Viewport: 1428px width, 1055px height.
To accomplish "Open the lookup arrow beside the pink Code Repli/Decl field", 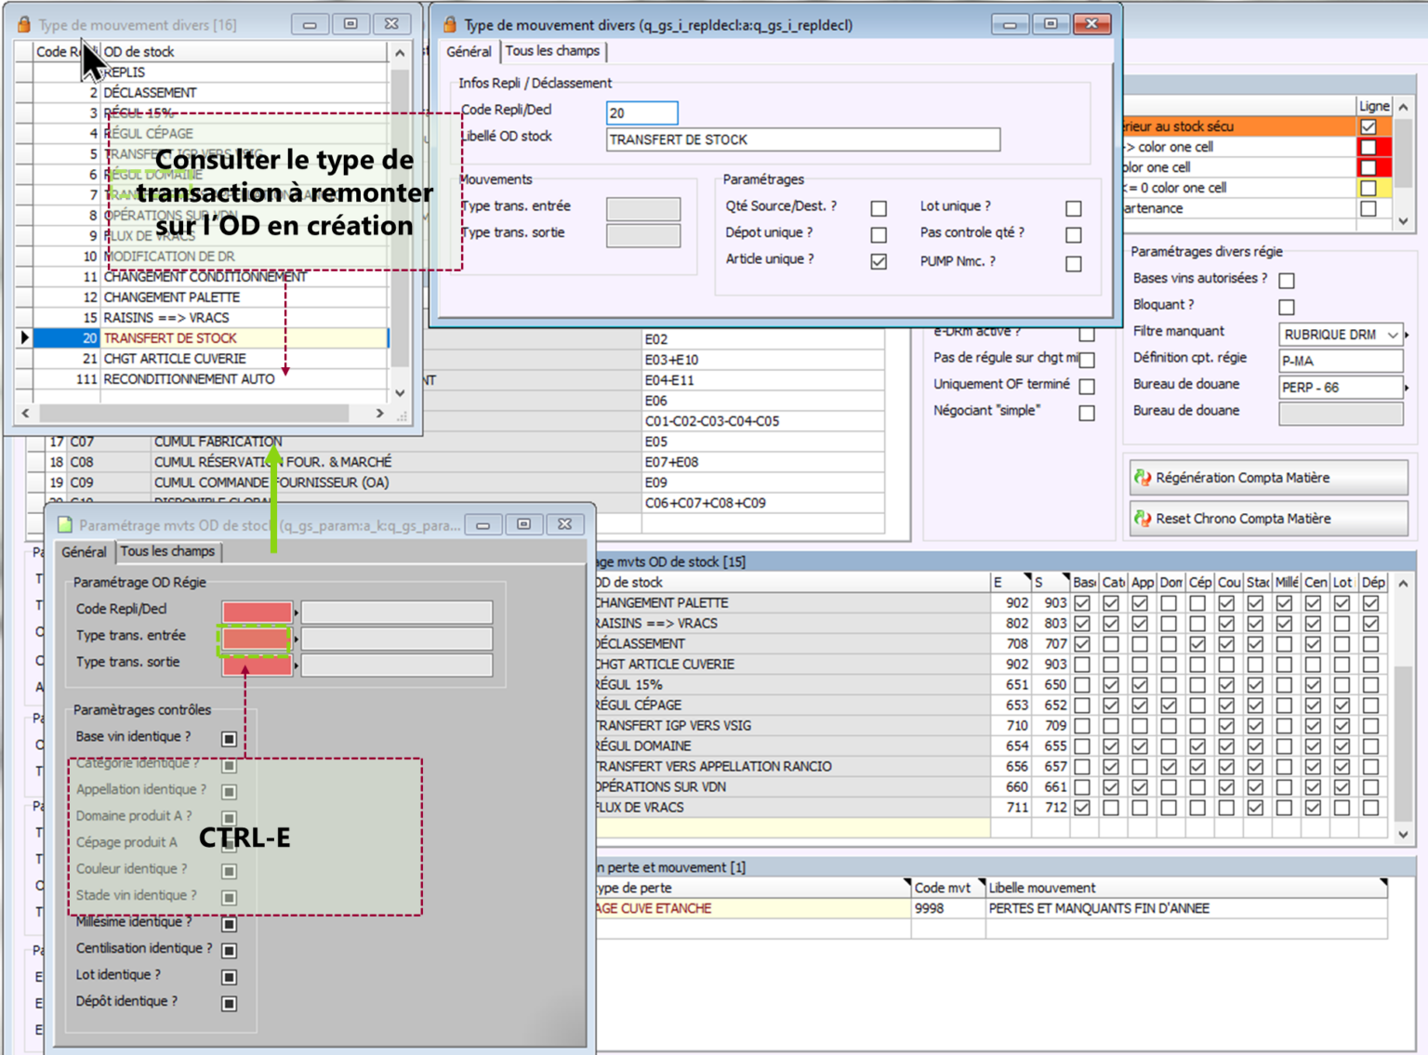I will [297, 613].
